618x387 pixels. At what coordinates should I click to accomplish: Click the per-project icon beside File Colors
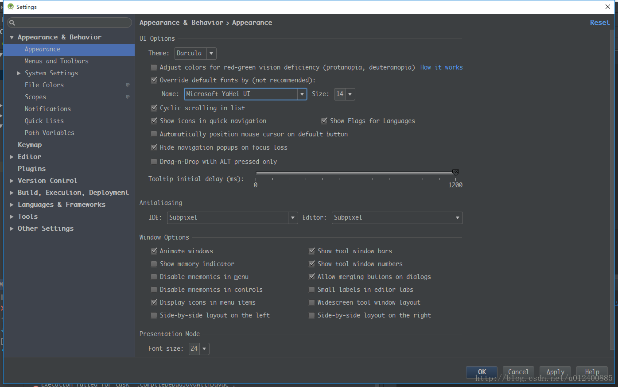pyautogui.click(x=128, y=85)
